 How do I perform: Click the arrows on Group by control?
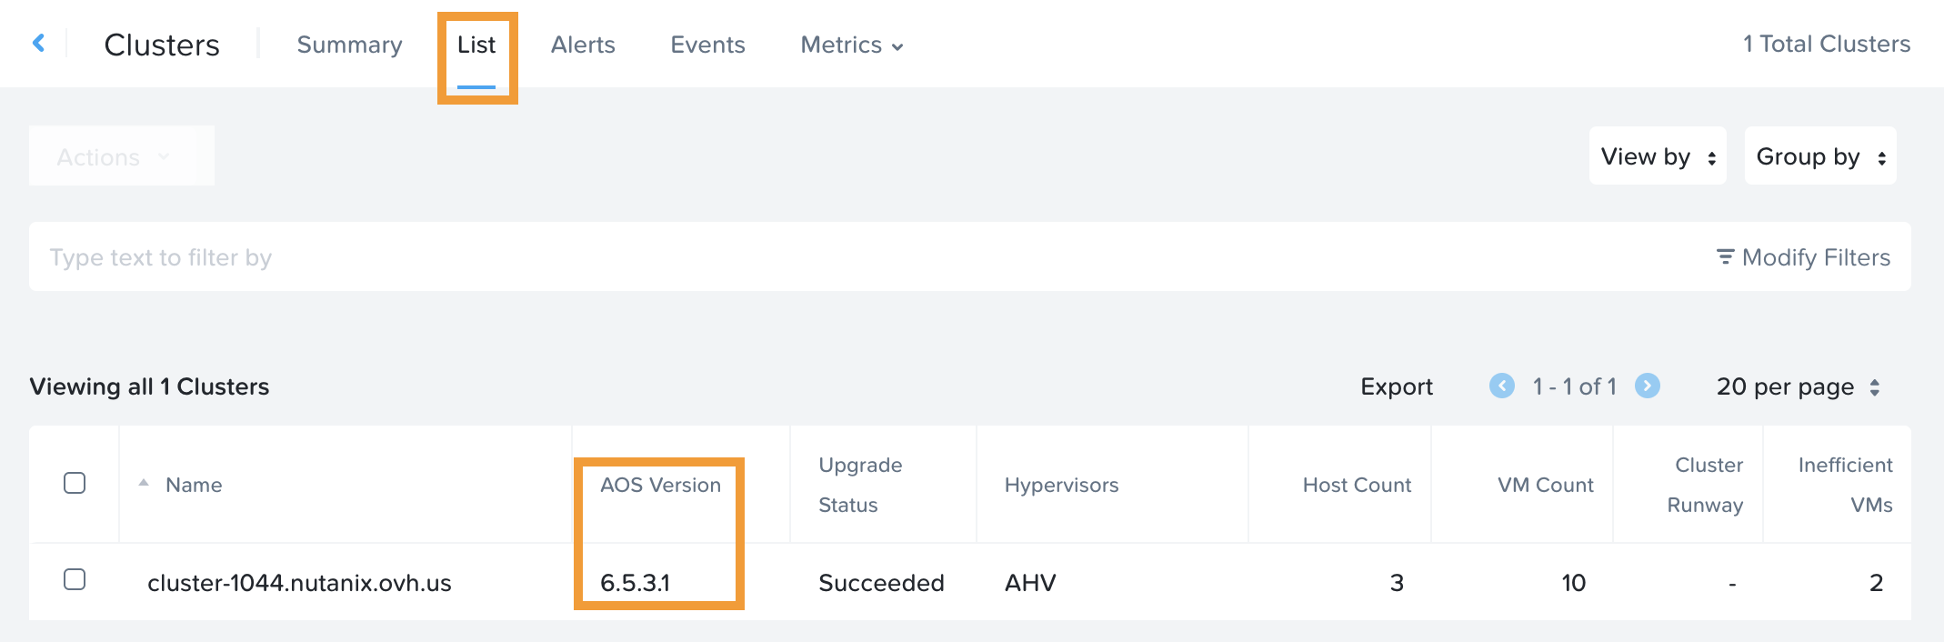pyautogui.click(x=1882, y=156)
